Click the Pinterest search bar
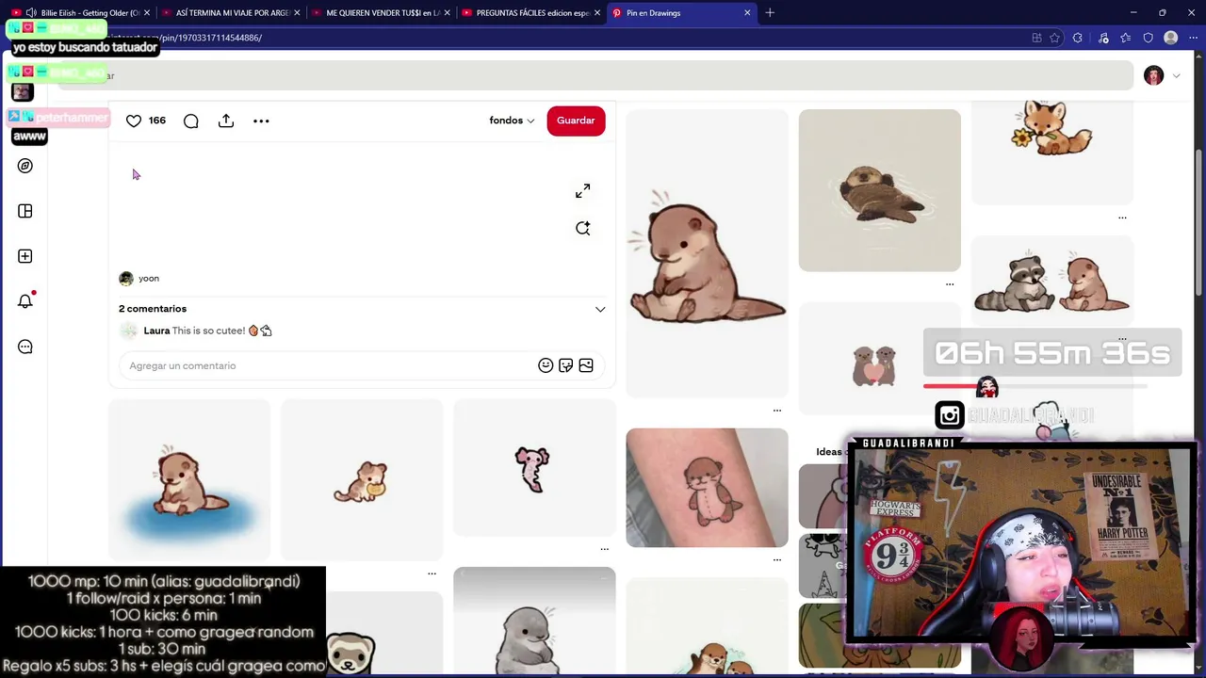1206x678 pixels. tap(594, 75)
